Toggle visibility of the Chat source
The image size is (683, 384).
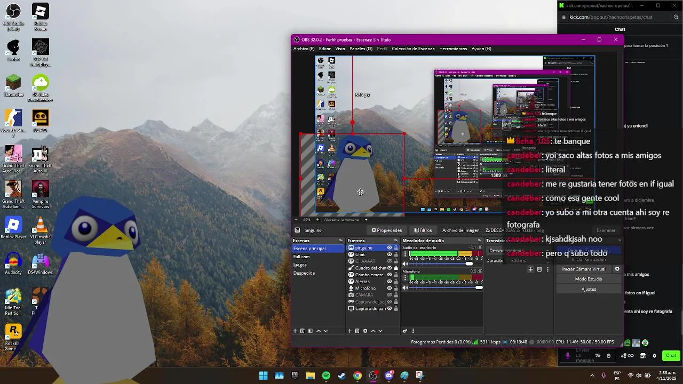point(390,254)
